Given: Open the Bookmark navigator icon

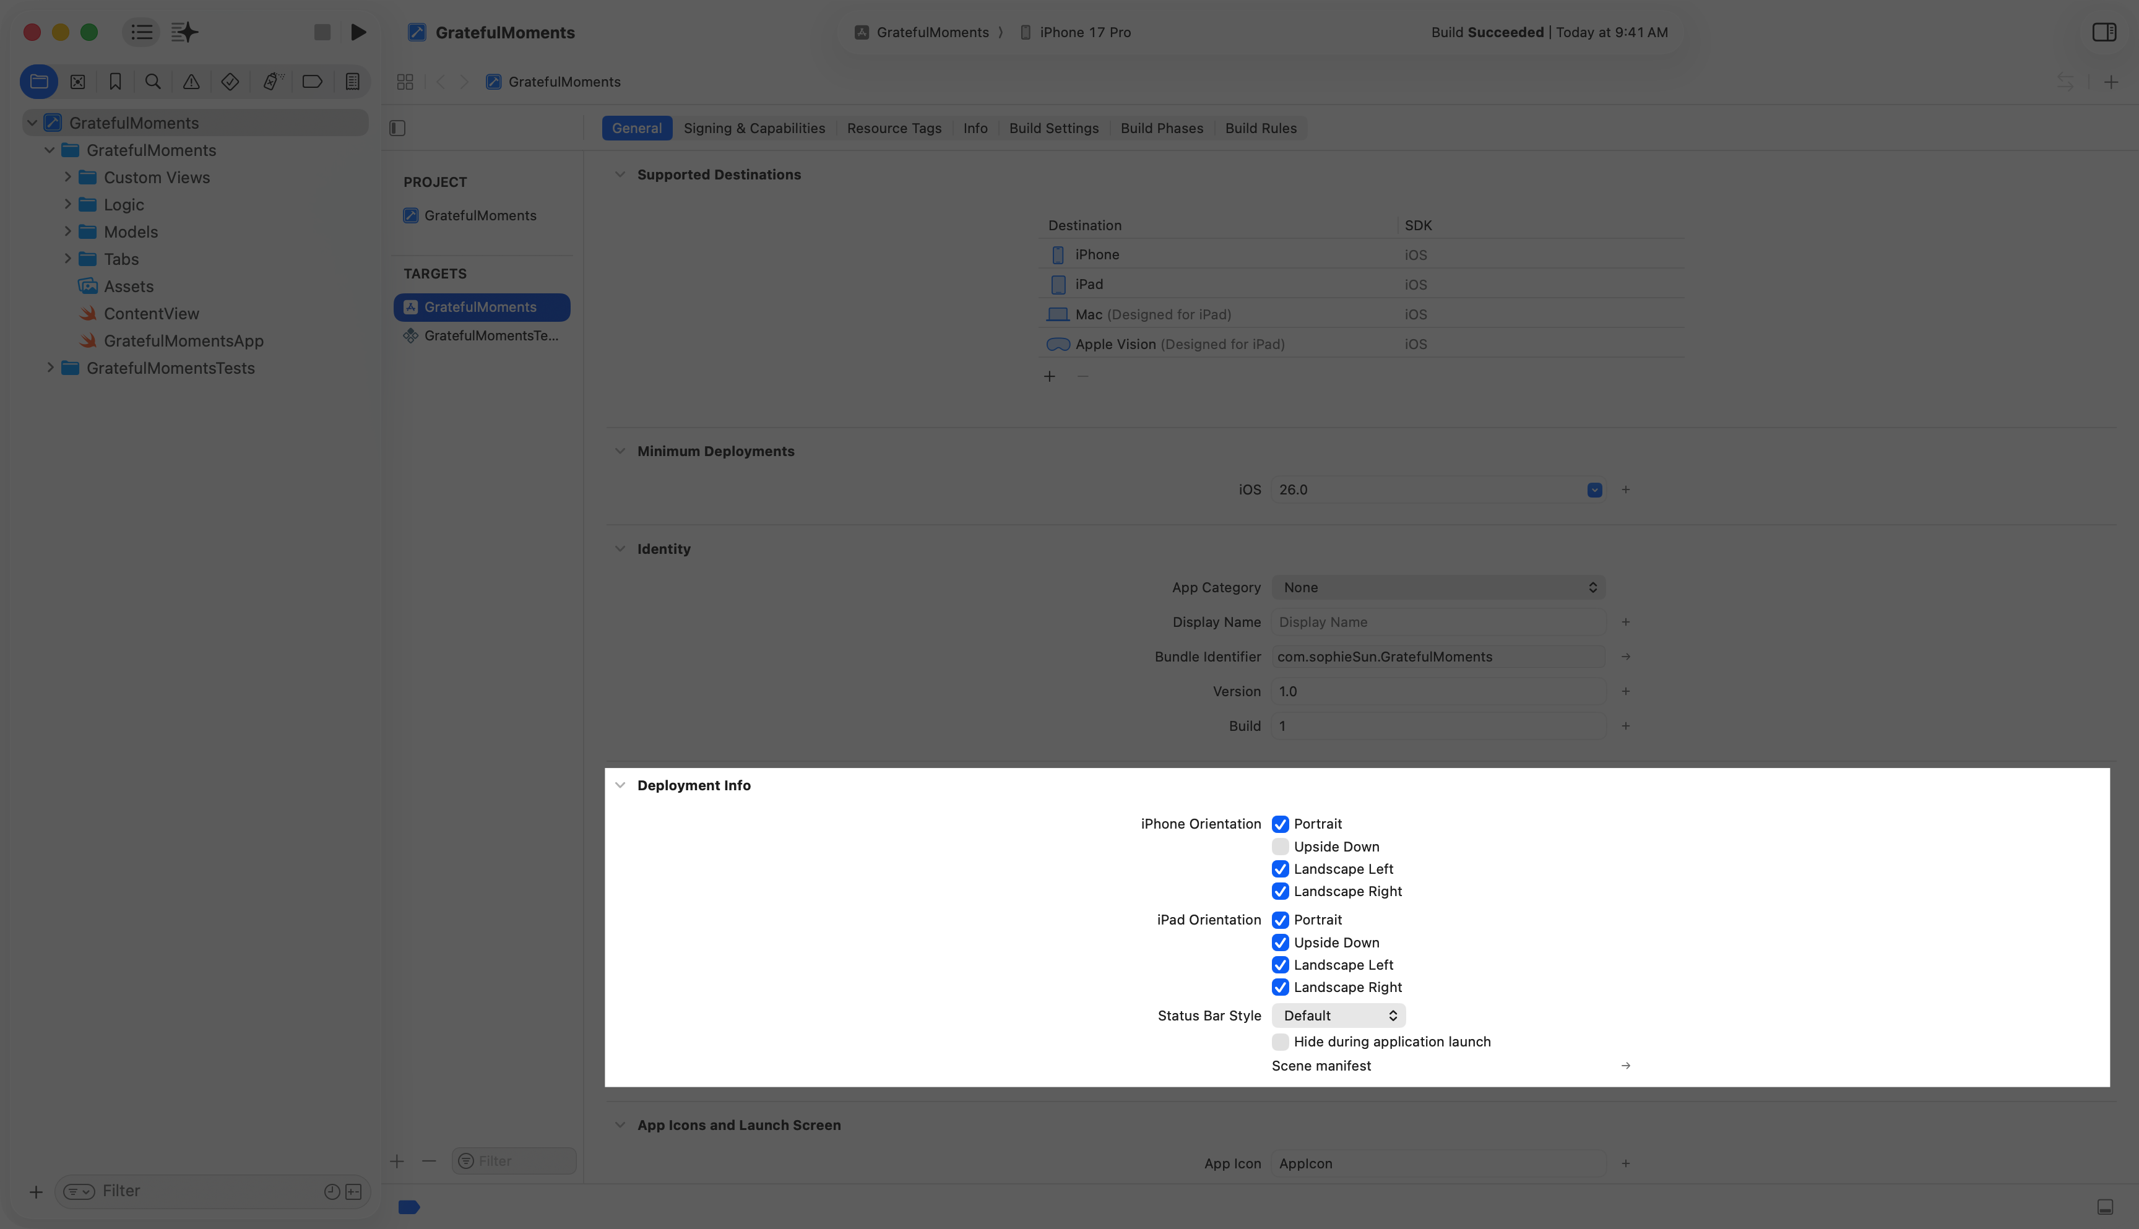Looking at the screenshot, I should (116, 82).
